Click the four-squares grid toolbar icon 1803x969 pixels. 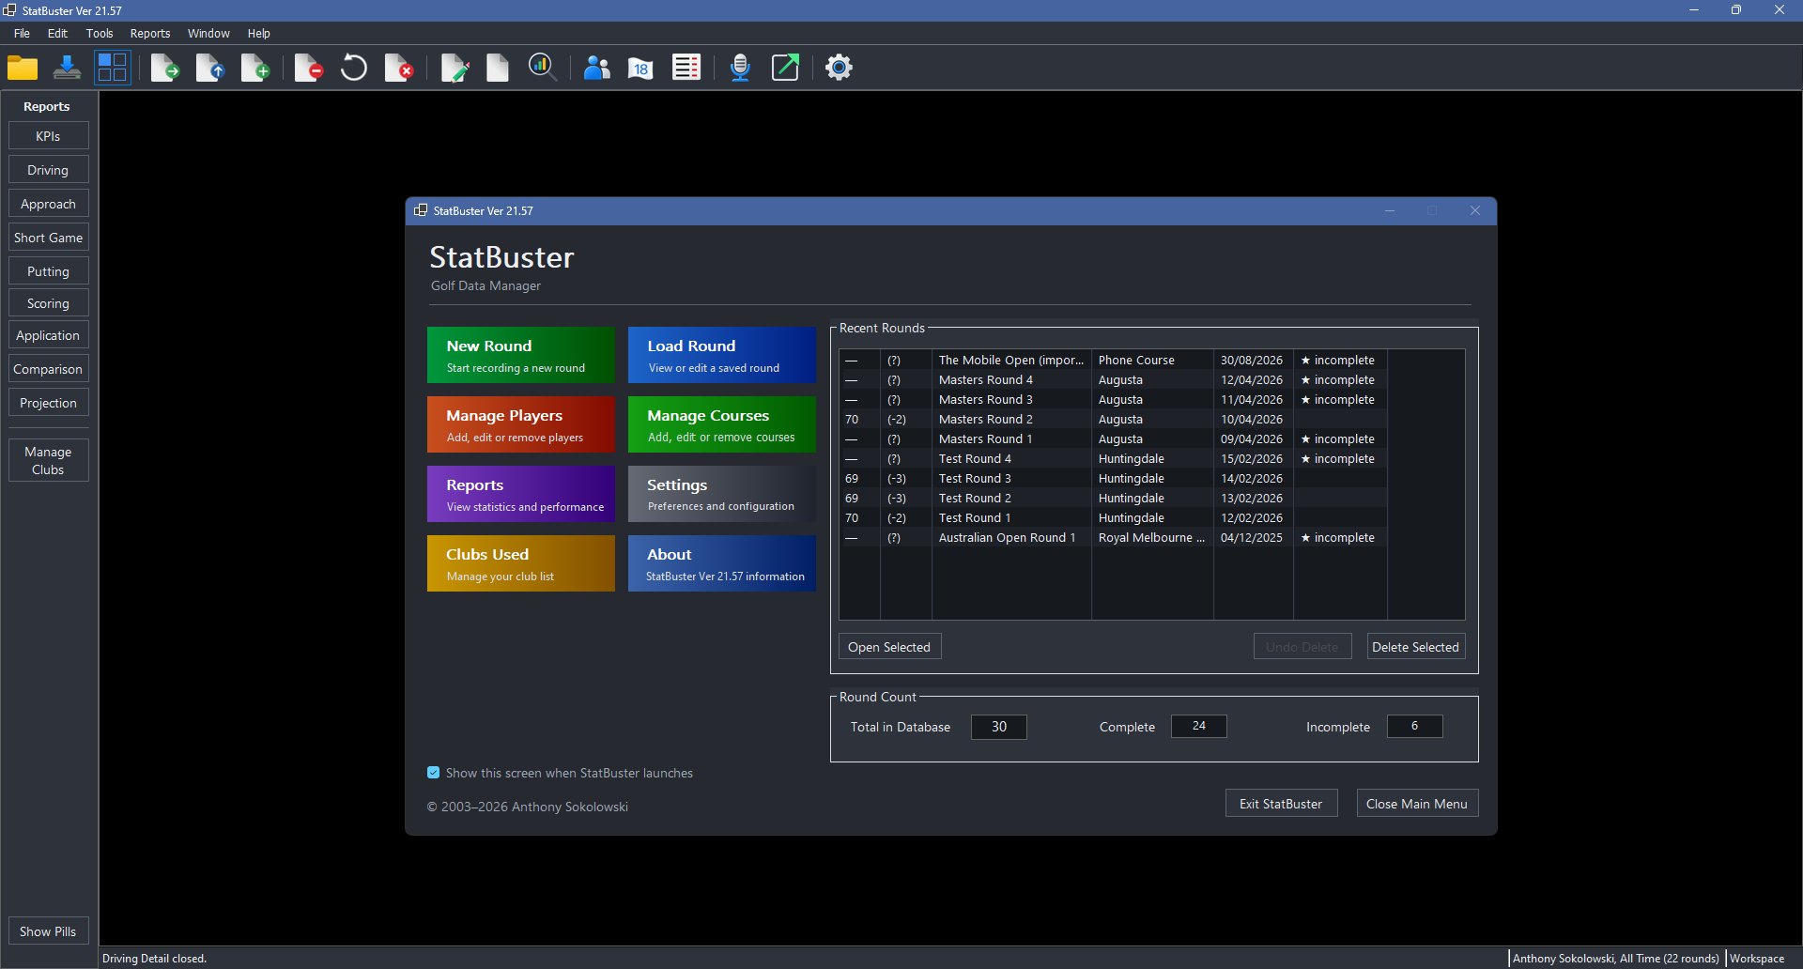[113, 68]
